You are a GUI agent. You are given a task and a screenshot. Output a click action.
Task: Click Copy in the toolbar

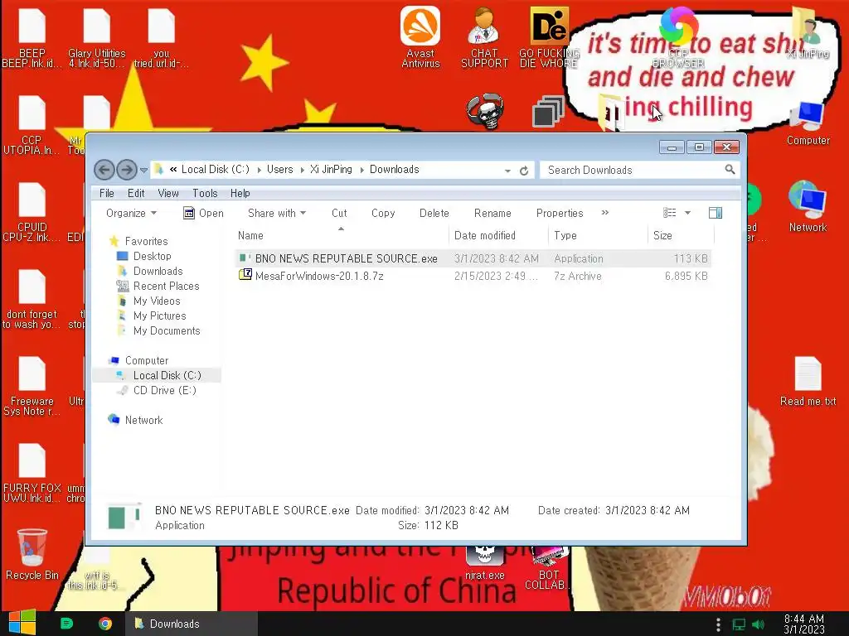pyautogui.click(x=383, y=213)
